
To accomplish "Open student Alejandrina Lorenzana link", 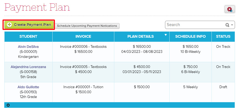I will click(x=28, y=67).
